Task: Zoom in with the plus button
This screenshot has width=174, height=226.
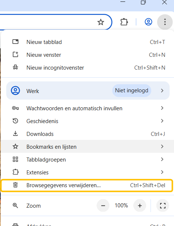Action: point(139,205)
